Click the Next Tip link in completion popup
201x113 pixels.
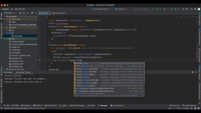coord(134,96)
